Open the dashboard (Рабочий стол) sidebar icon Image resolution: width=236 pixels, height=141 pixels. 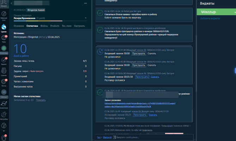point(4,16)
